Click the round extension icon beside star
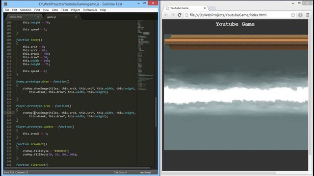 pos(300,15)
